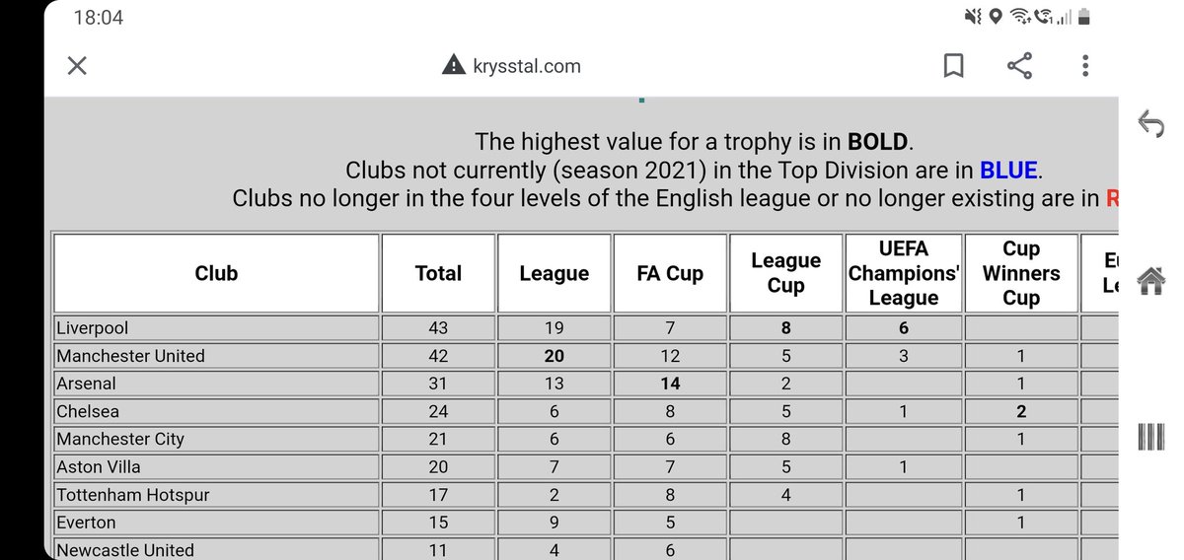Tap the share icon
This screenshot has height=560, width=1184.
pyautogui.click(x=1019, y=66)
